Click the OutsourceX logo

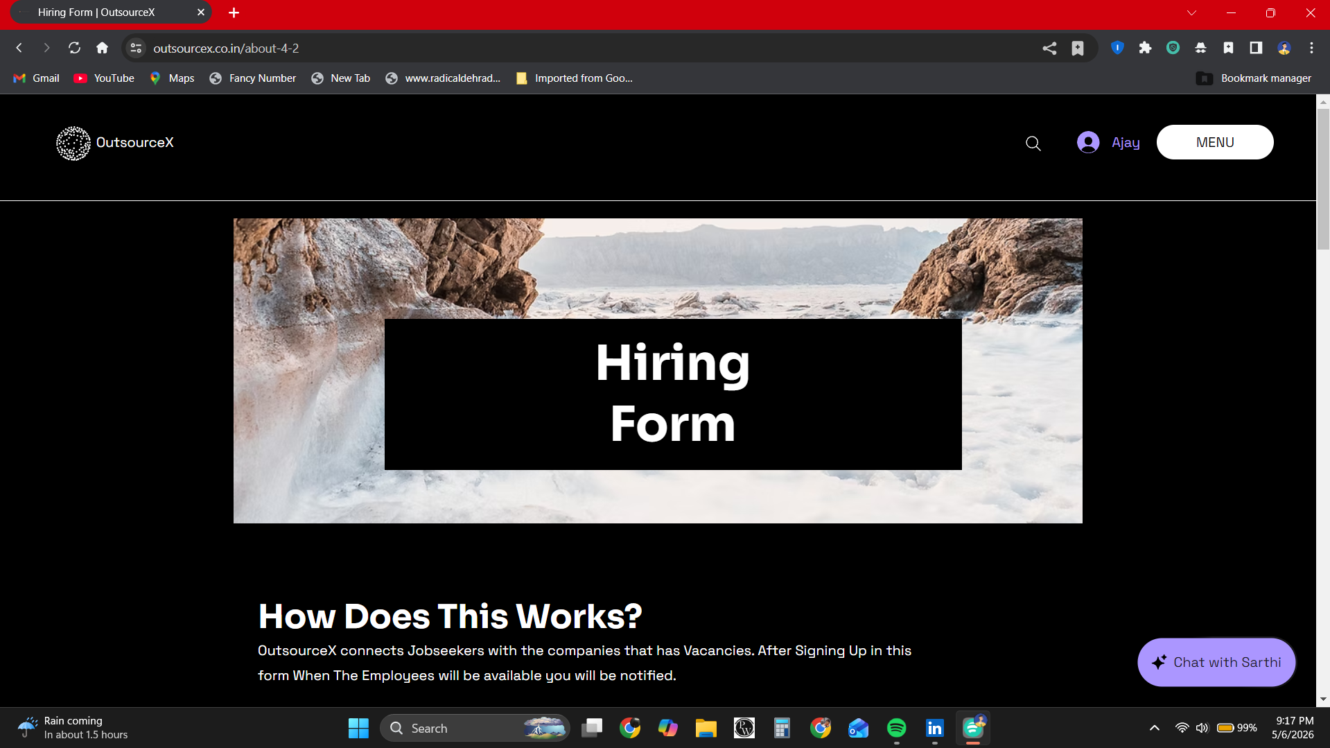[x=115, y=143]
